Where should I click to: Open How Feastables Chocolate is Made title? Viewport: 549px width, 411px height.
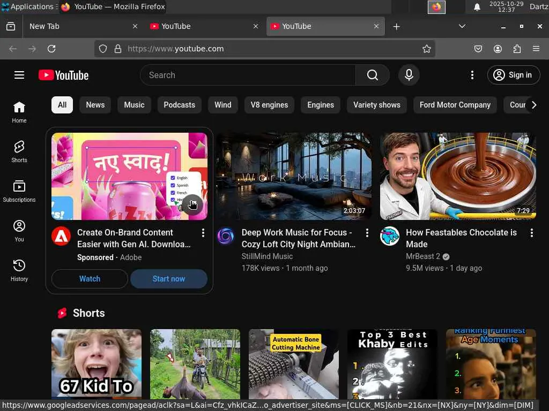[461, 238]
